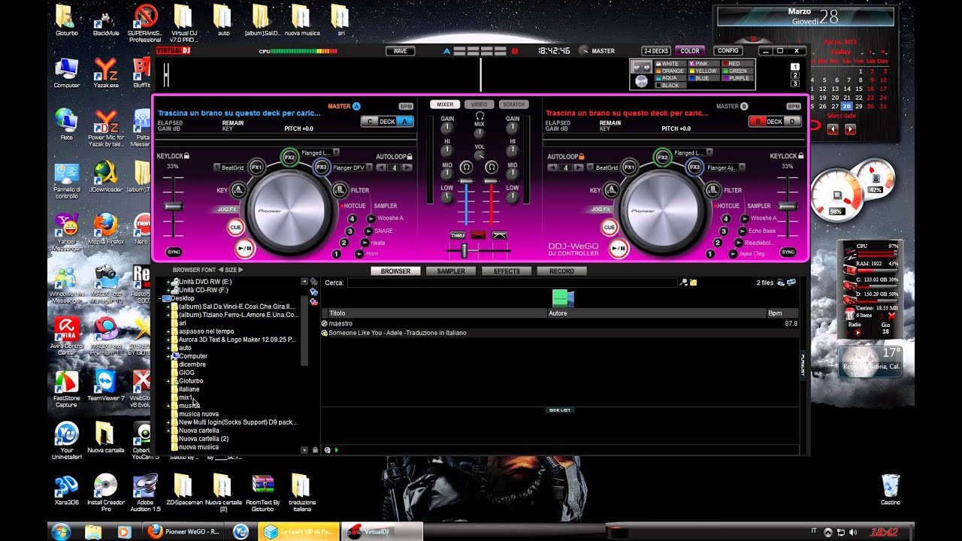962x541 pixels.
Task: Hit the CUE button on right deck
Action: tap(609, 227)
